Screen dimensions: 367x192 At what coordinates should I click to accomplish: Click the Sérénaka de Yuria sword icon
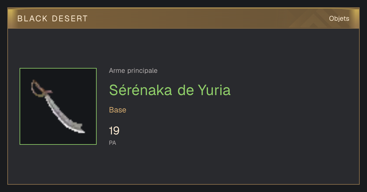58,106
